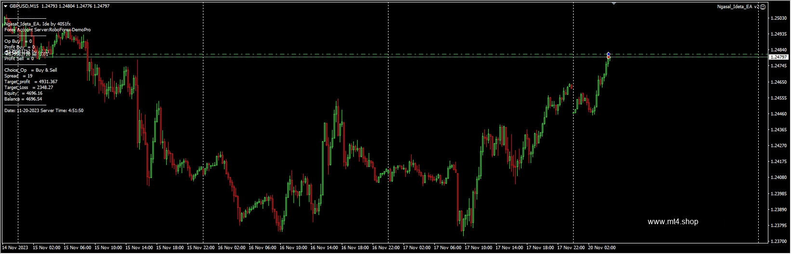Click the Date 11-20-2023 Server Time line
The image size is (791, 254).
coord(44,111)
